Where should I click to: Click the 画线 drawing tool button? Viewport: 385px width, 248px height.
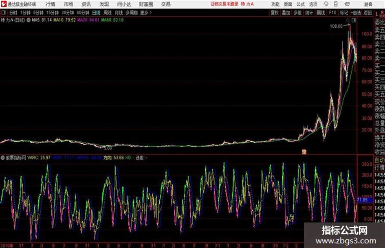click(x=321, y=13)
